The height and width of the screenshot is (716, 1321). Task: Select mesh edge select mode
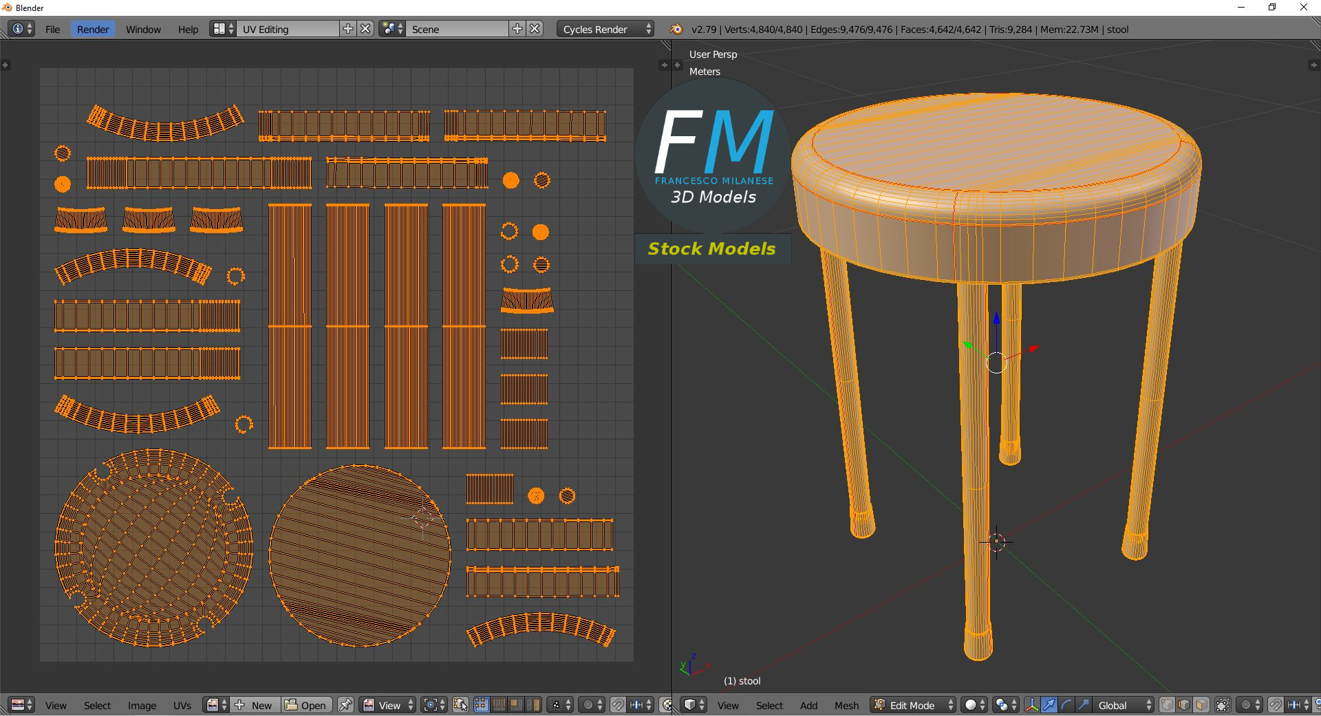1184,705
